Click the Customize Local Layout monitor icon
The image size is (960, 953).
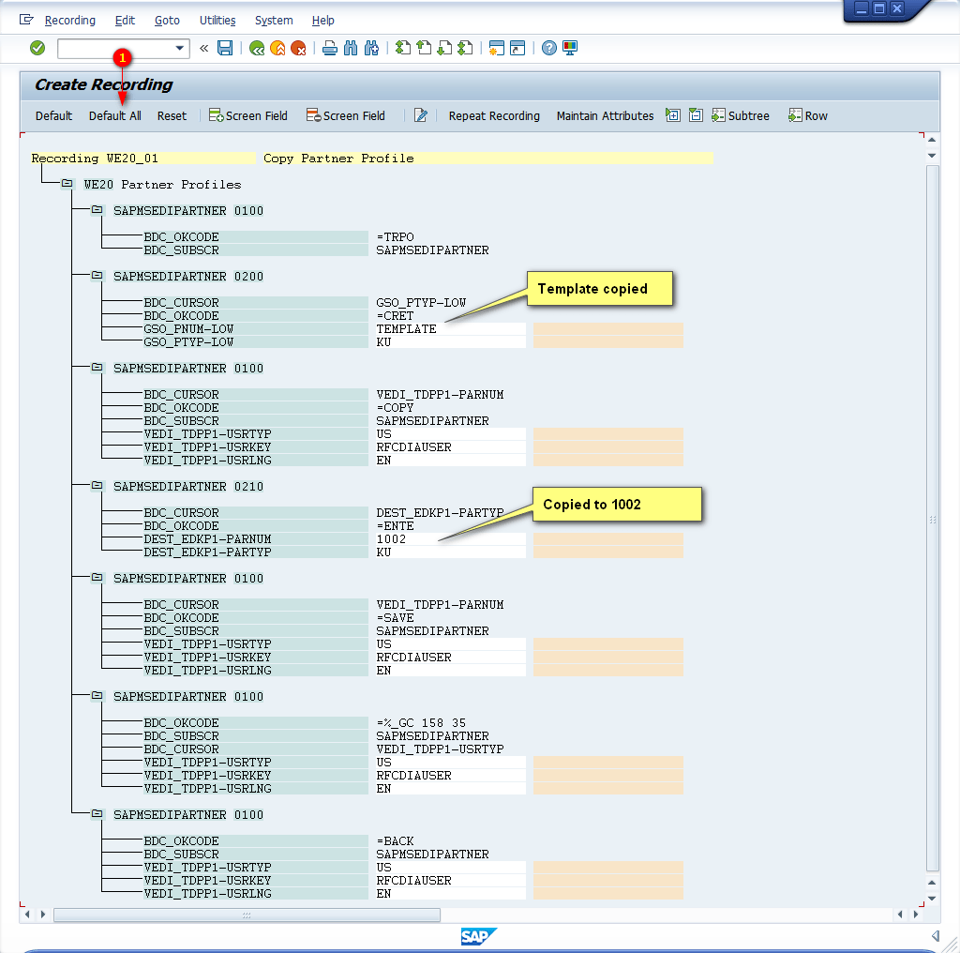coord(570,48)
